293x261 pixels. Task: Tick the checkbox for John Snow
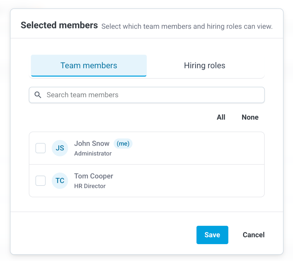41,148
